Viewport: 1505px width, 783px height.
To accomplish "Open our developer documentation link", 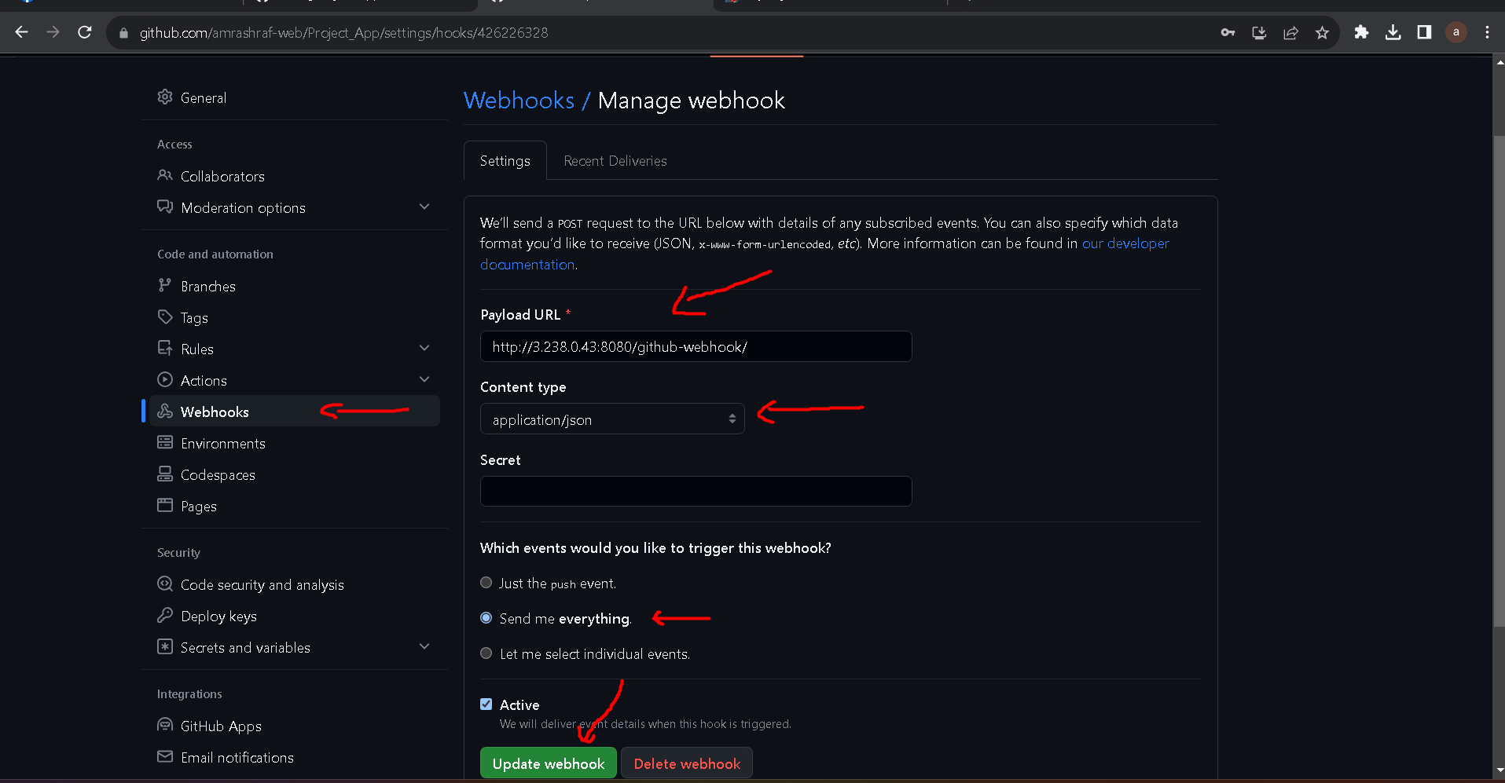I will [1125, 243].
